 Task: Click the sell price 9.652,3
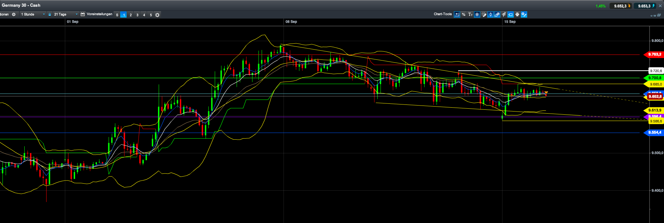621,6
